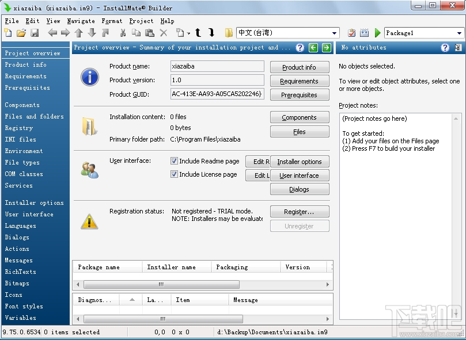Click the Open project folder icon

(x=21, y=33)
